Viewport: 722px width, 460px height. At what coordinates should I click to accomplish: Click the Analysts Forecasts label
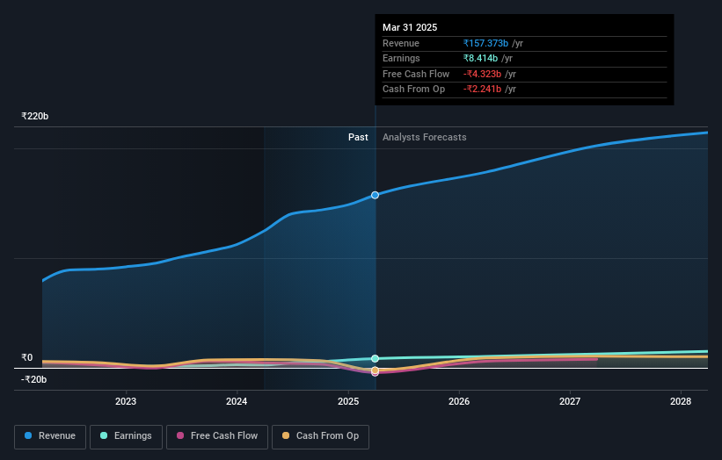[x=424, y=138]
